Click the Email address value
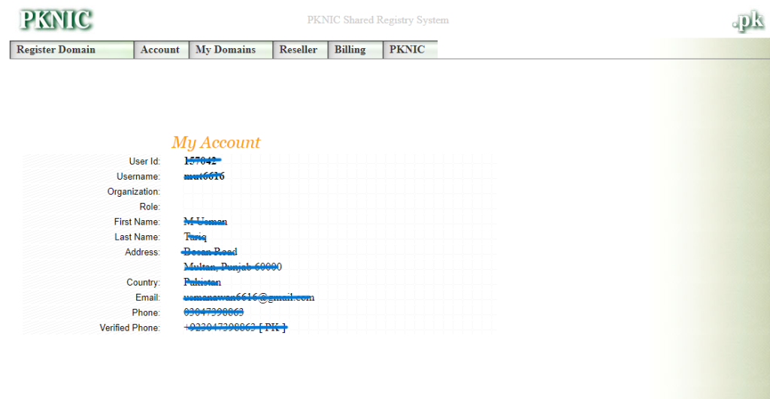This screenshot has width=770, height=399. (249, 298)
